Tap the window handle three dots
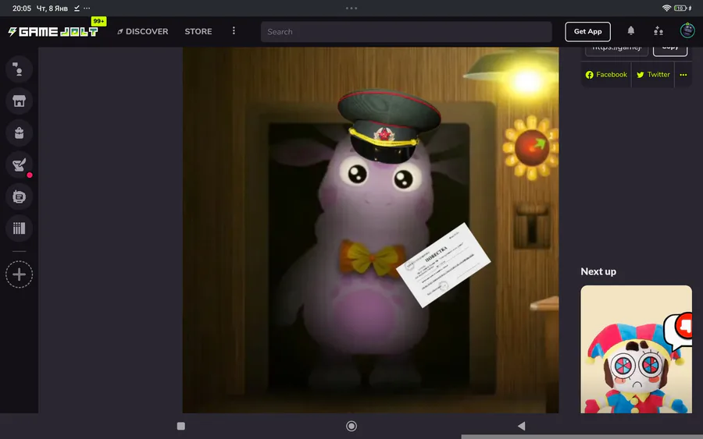The width and height of the screenshot is (703, 439). coord(351,8)
